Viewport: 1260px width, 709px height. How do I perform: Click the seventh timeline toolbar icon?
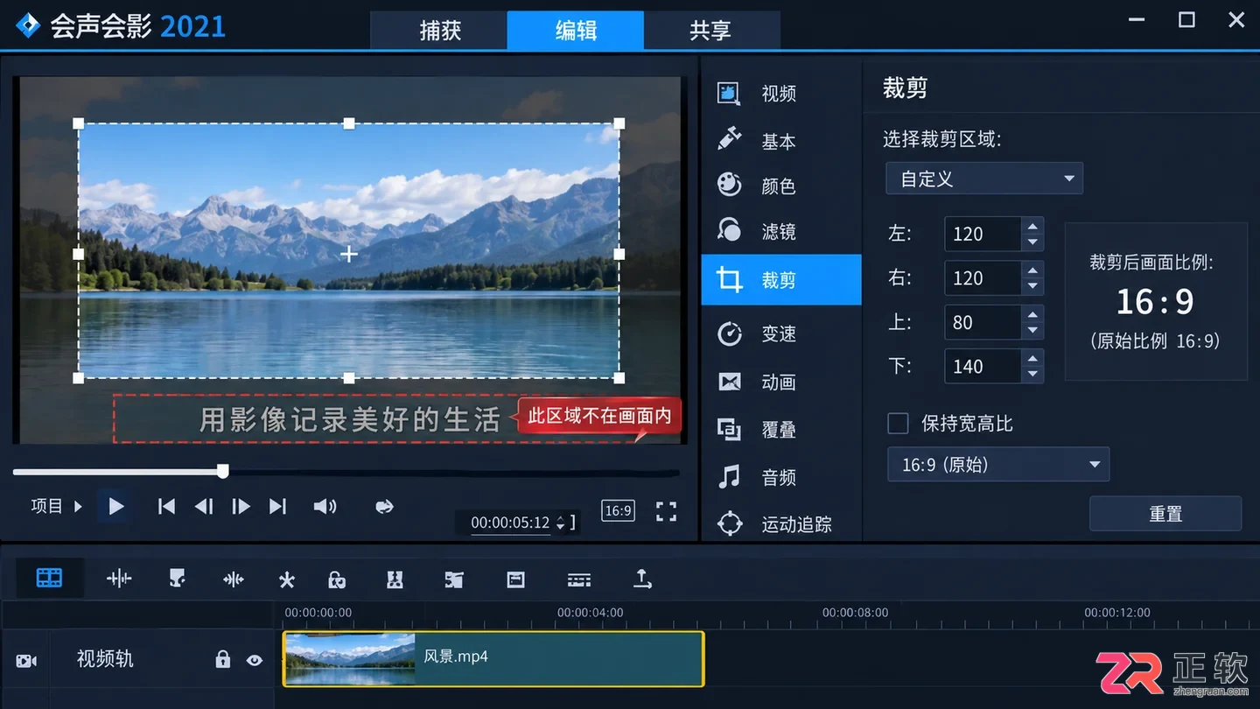395,579
